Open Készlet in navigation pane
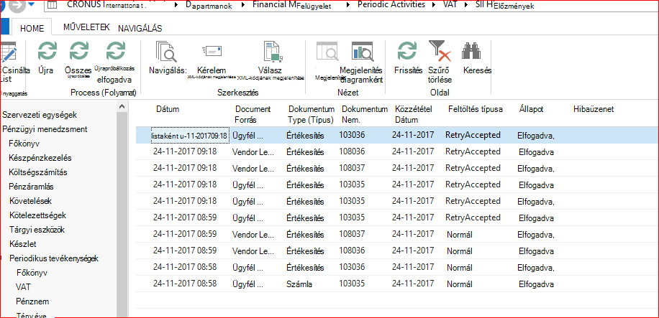This screenshot has width=659, height=318. (x=23, y=244)
